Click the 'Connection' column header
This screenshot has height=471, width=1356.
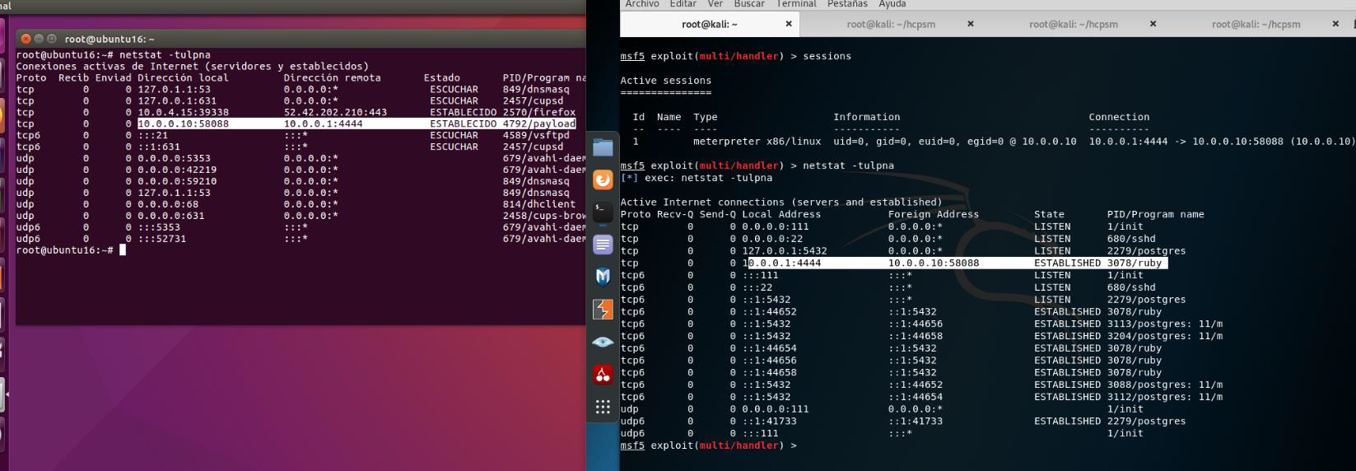tap(1119, 117)
